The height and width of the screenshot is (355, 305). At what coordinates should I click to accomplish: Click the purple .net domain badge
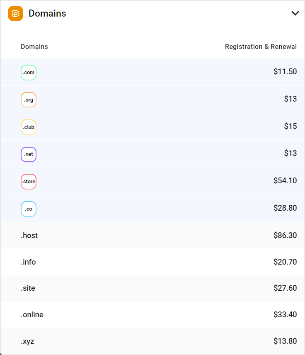(x=29, y=155)
